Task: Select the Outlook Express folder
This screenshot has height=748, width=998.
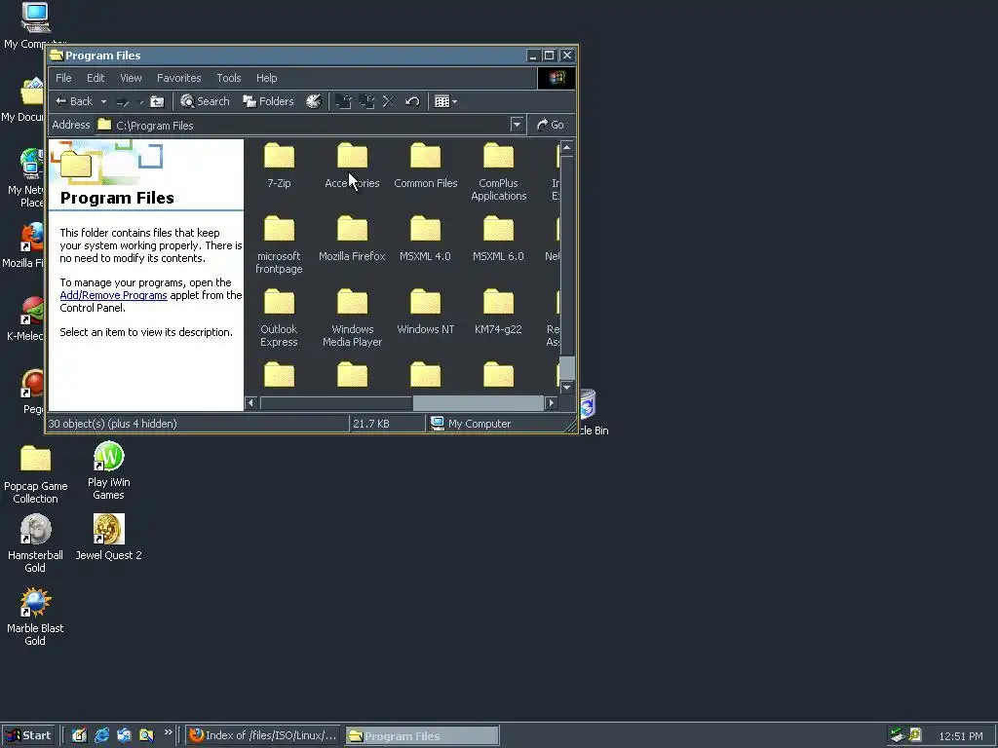Action: [279, 318]
